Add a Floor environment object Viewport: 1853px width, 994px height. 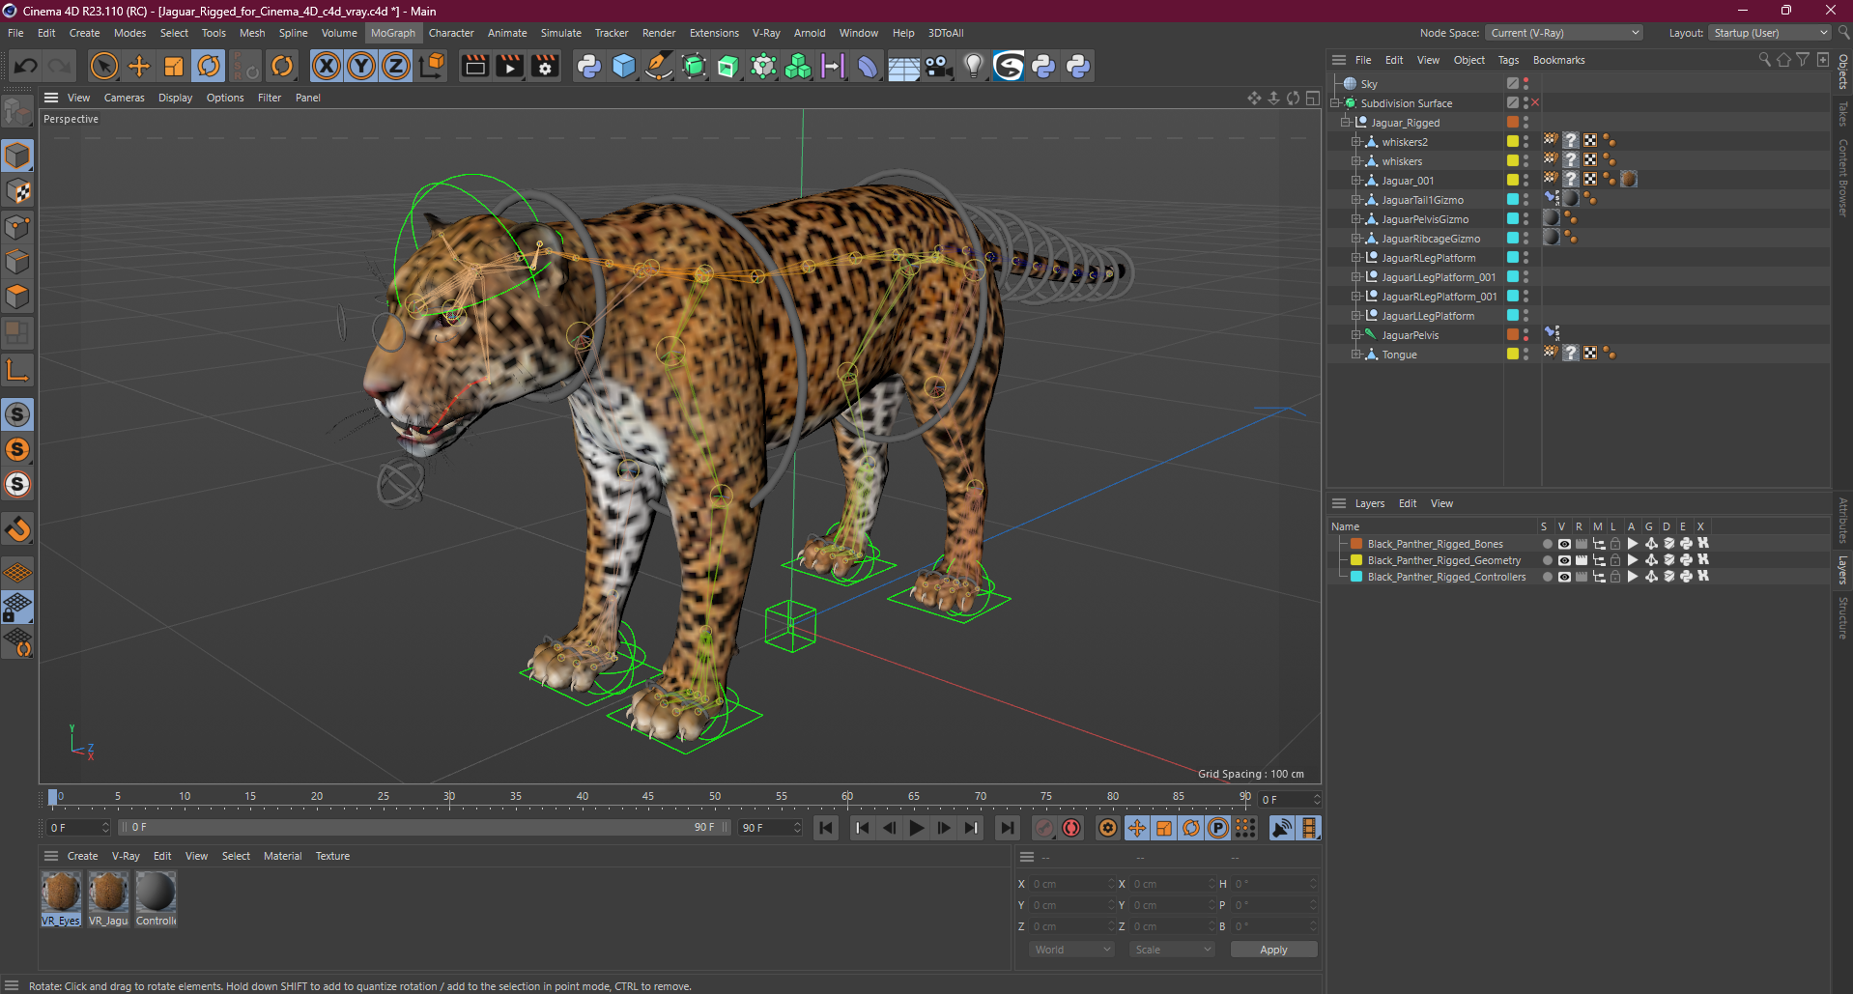pyautogui.click(x=903, y=66)
